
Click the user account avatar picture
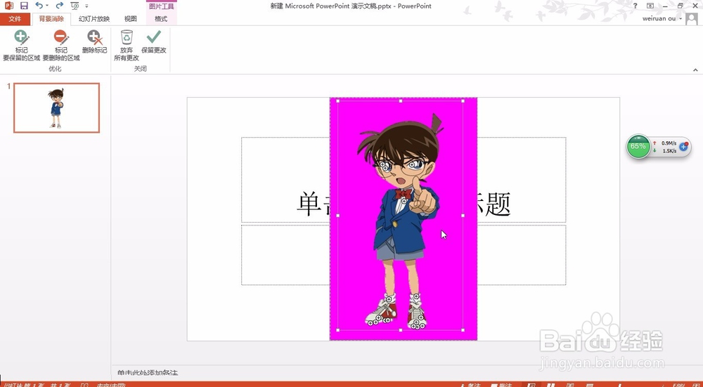point(691,19)
